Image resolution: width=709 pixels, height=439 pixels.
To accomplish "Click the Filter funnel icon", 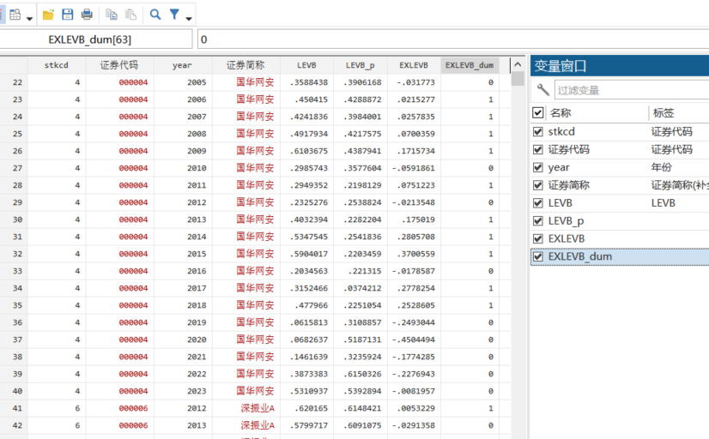I will [x=175, y=15].
